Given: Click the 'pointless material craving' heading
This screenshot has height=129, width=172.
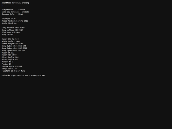Looking at the screenshot, I should tap(15, 3).
